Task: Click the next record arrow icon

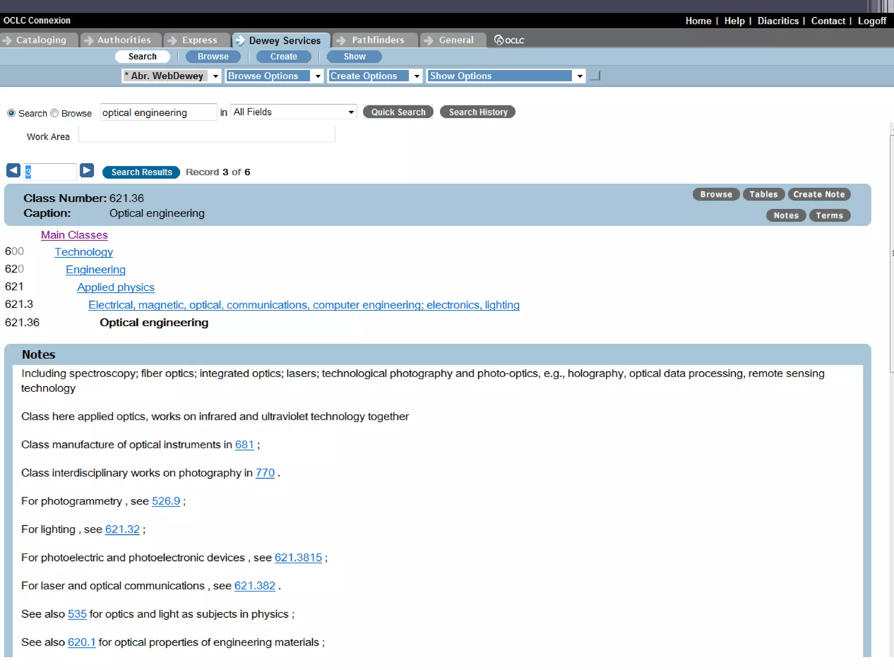Action: (87, 171)
